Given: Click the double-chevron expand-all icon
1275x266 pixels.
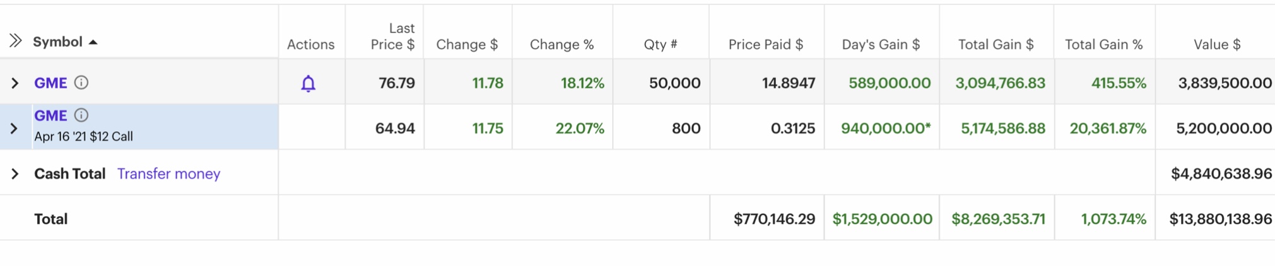Looking at the screenshot, I should [x=16, y=41].
